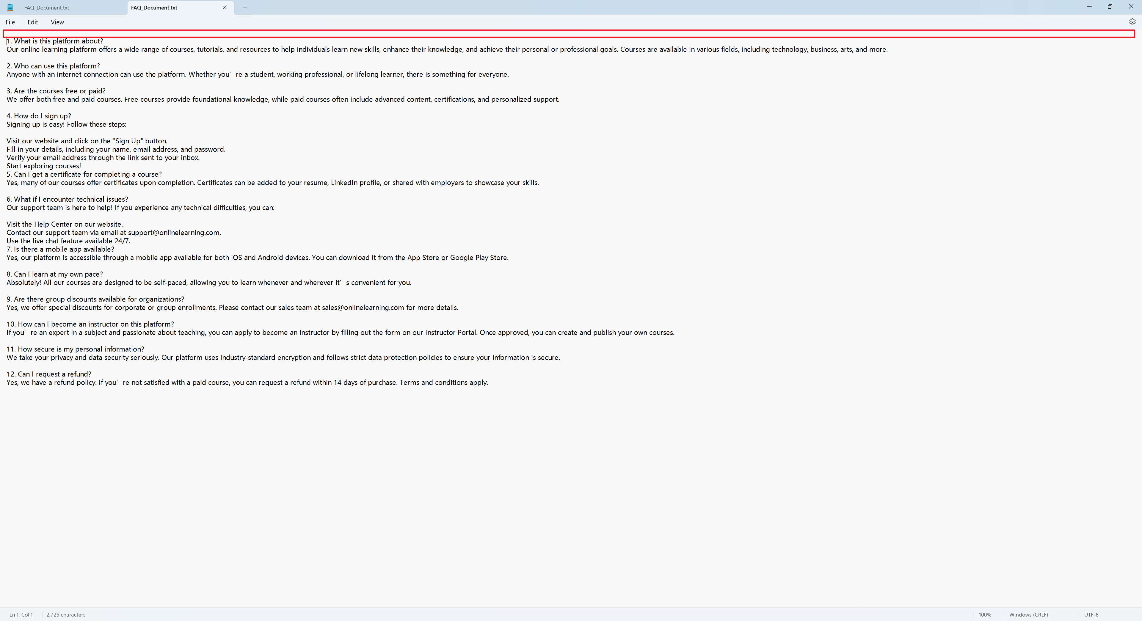This screenshot has height=621, width=1142.
Task: Open Notepad settings gear icon
Action: (1132, 22)
